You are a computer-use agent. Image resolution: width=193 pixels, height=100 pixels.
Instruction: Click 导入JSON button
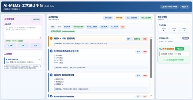click(114, 27)
